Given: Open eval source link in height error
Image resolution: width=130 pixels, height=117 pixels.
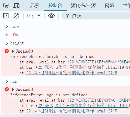Looking at the screenshot, I should [x=100, y=62].
